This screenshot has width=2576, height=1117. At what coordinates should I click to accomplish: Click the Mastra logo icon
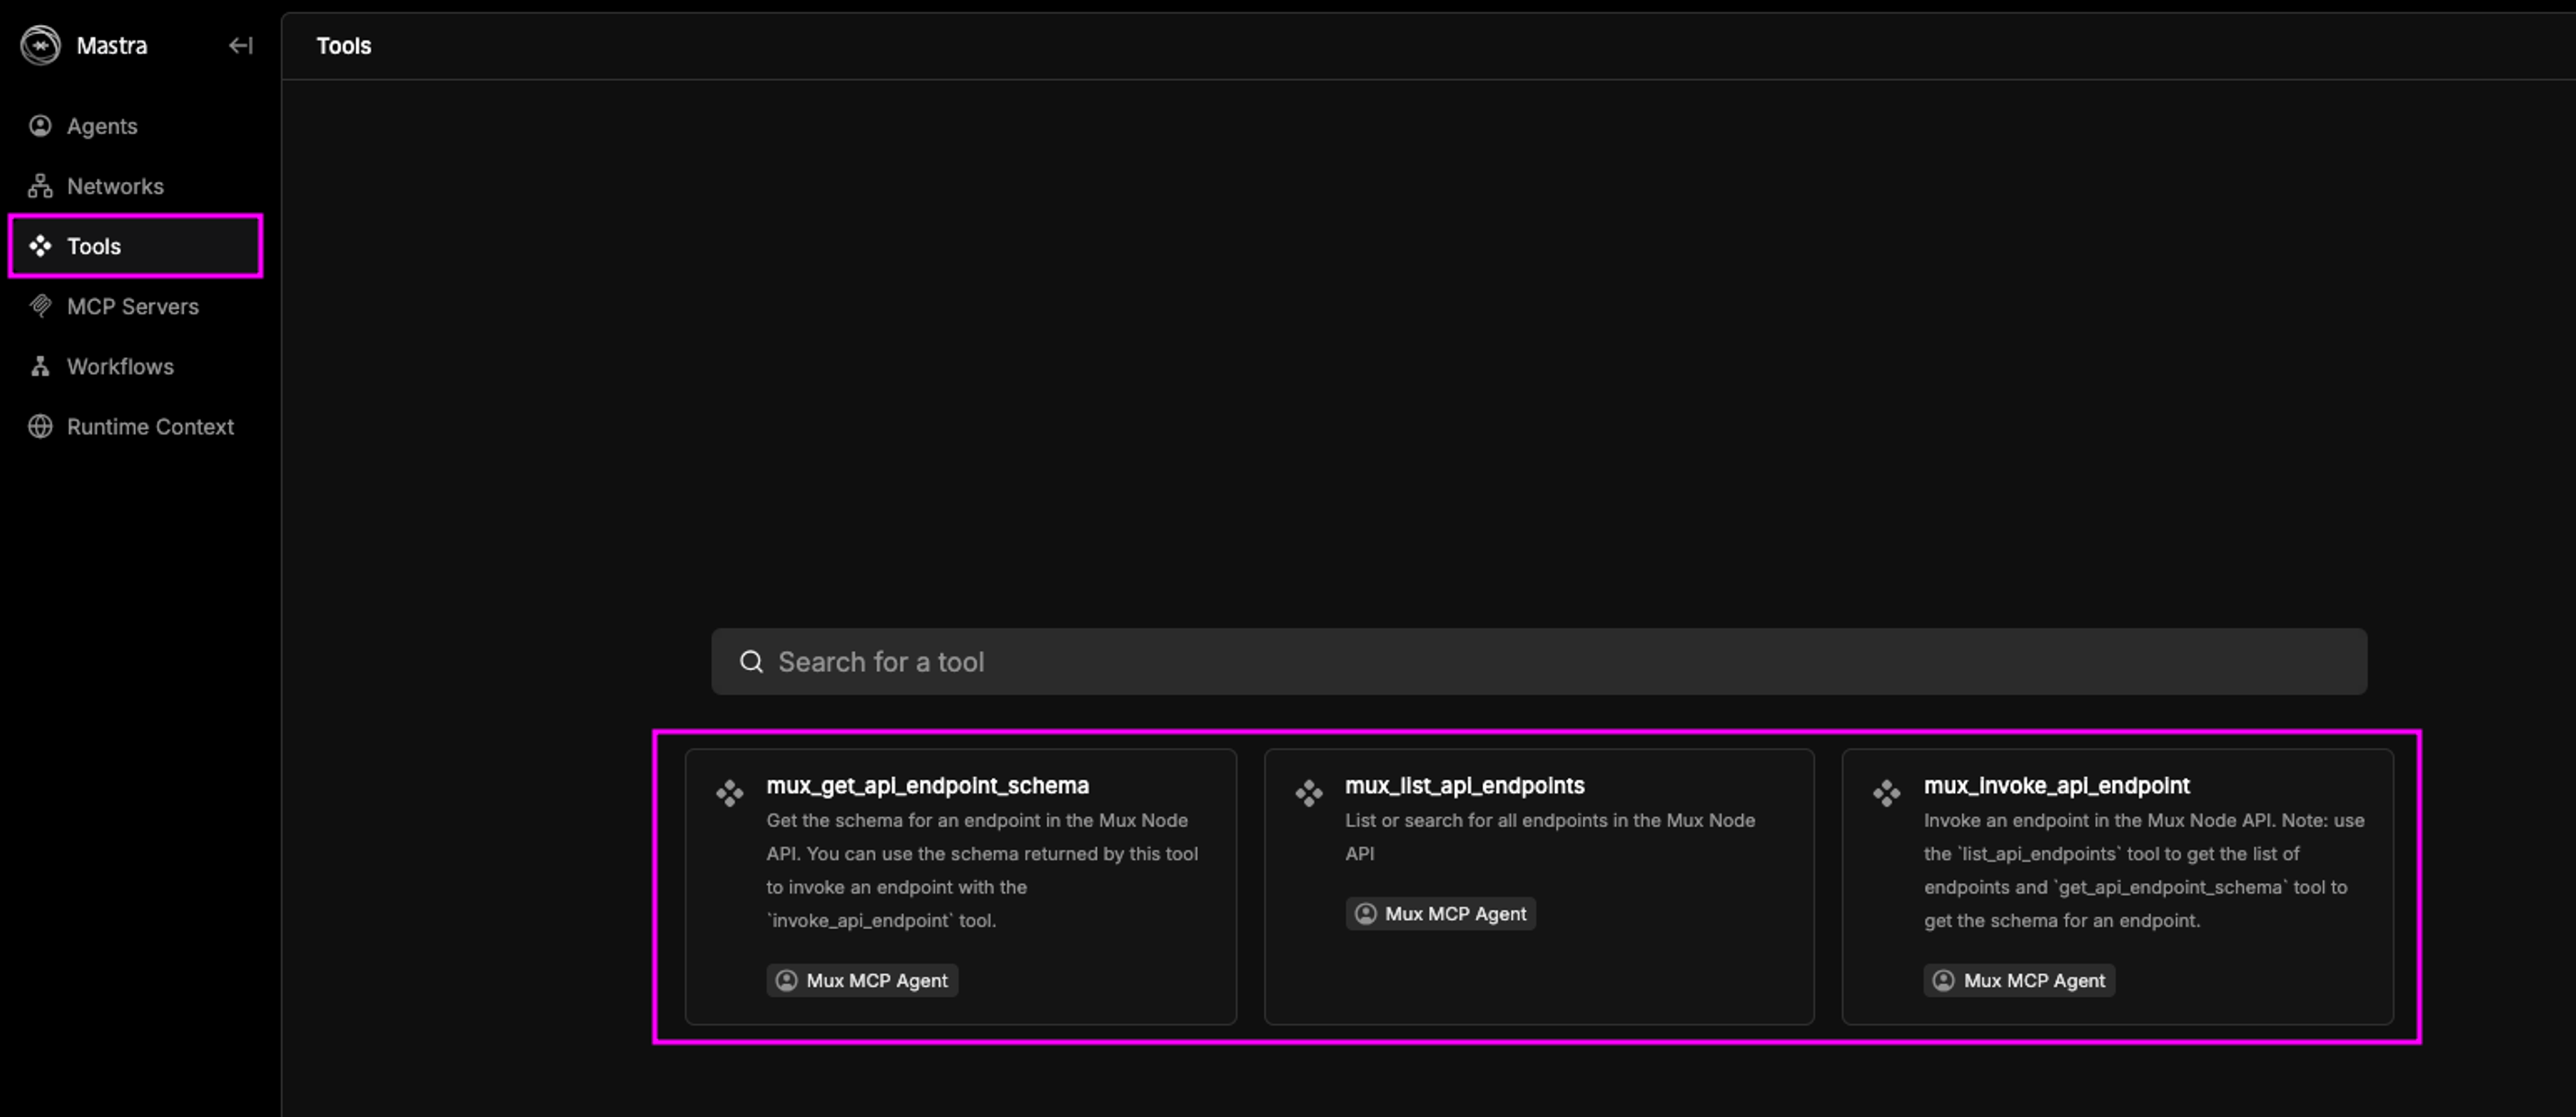[x=41, y=46]
